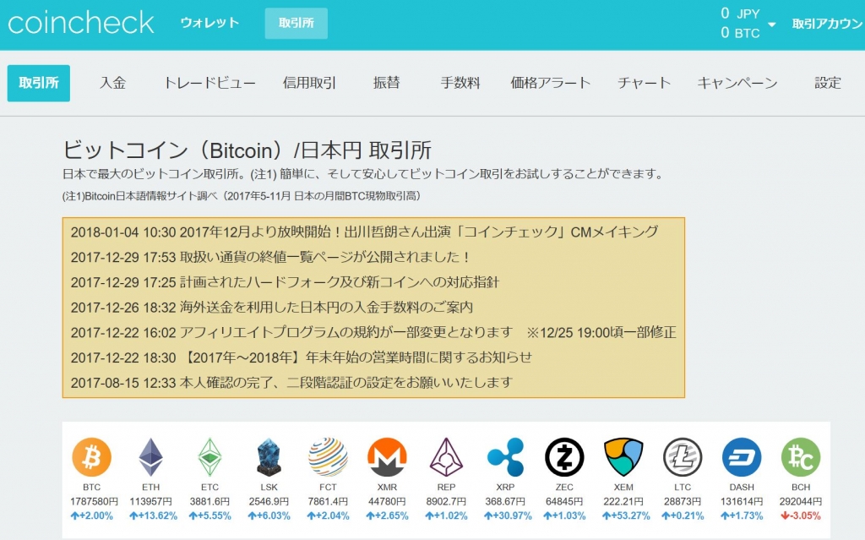The width and height of the screenshot is (865, 540).
Task: Choose the Ethereum Classic ETC icon
Action: tap(209, 457)
